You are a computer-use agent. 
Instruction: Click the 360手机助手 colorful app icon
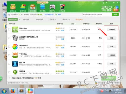coord(15,46)
